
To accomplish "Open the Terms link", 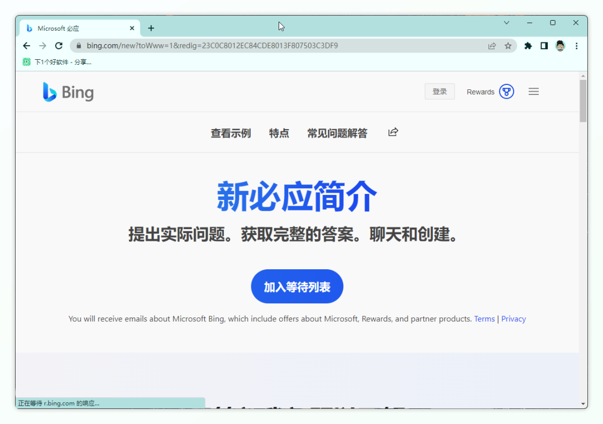I will 484,319.
